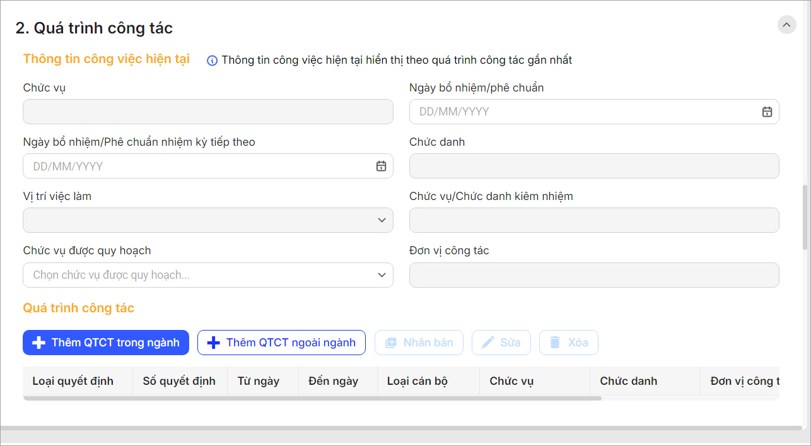Collapse the Quá trình công tác section
This screenshot has width=811, height=446.
coord(786,25)
